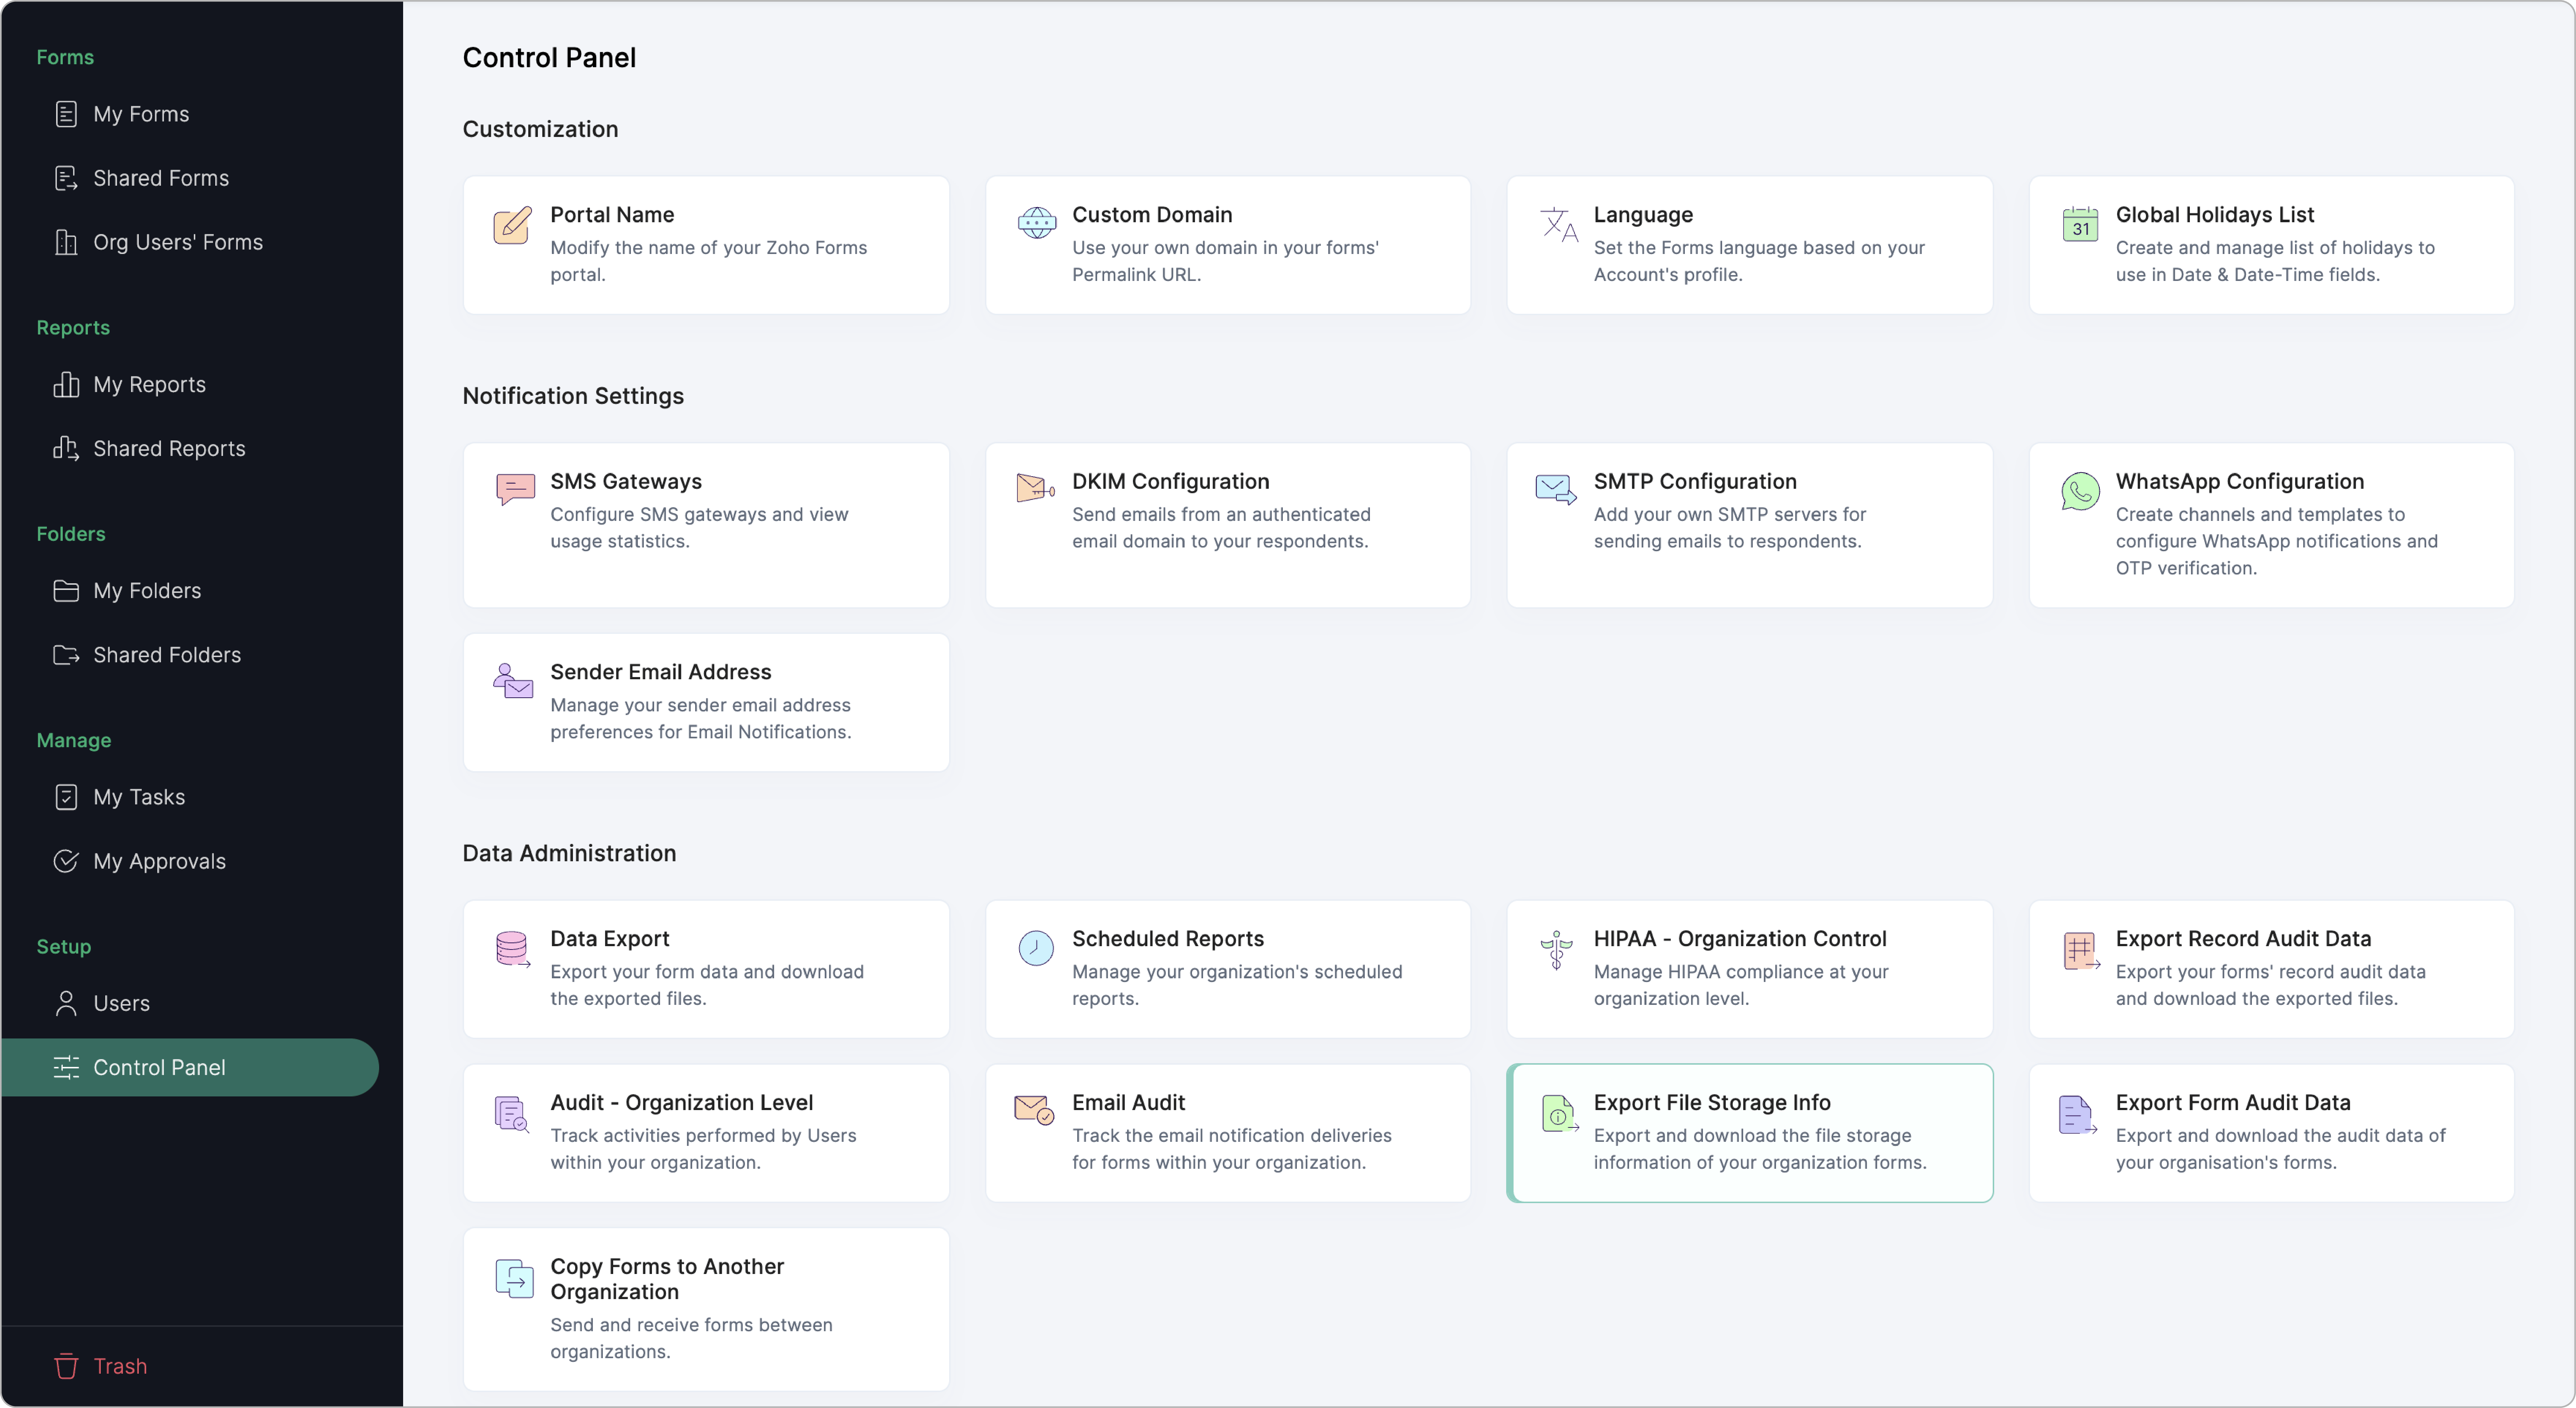Select Users under Setup
2576x1408 pixels.
(x=121, y=1003)
